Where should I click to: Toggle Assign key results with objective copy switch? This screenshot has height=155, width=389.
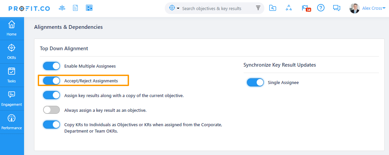click(x=51, y=95)
